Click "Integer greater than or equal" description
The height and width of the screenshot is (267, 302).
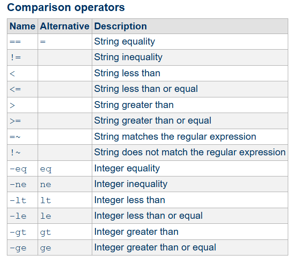point(155,248)
